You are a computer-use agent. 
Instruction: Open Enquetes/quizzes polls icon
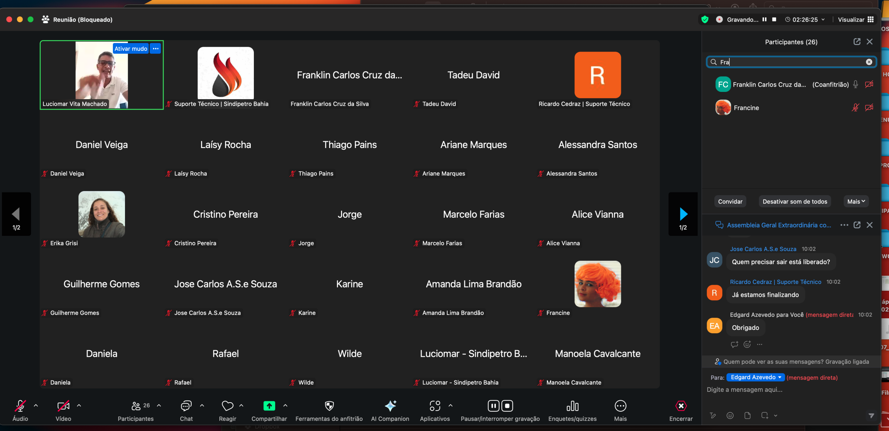(572, 406)
